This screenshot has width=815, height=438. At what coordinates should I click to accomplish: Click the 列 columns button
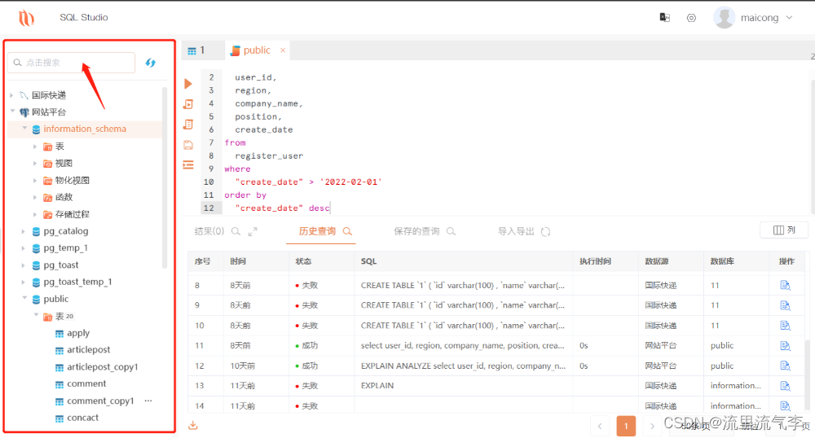point(784,230)
